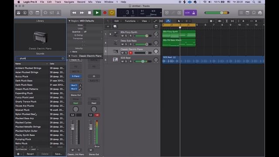Click the 80s Fizzy Synth track icon

point(116,34)
